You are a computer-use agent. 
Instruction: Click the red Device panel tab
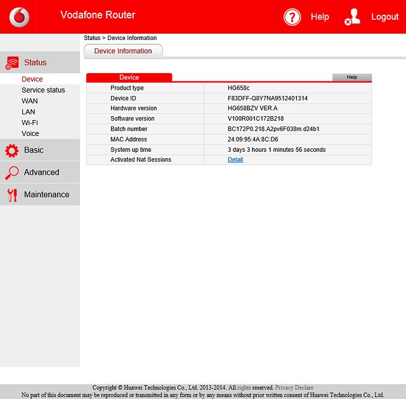pos(129,78)
